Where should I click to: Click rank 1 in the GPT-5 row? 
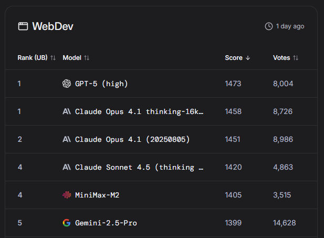[x=19, y=84]
